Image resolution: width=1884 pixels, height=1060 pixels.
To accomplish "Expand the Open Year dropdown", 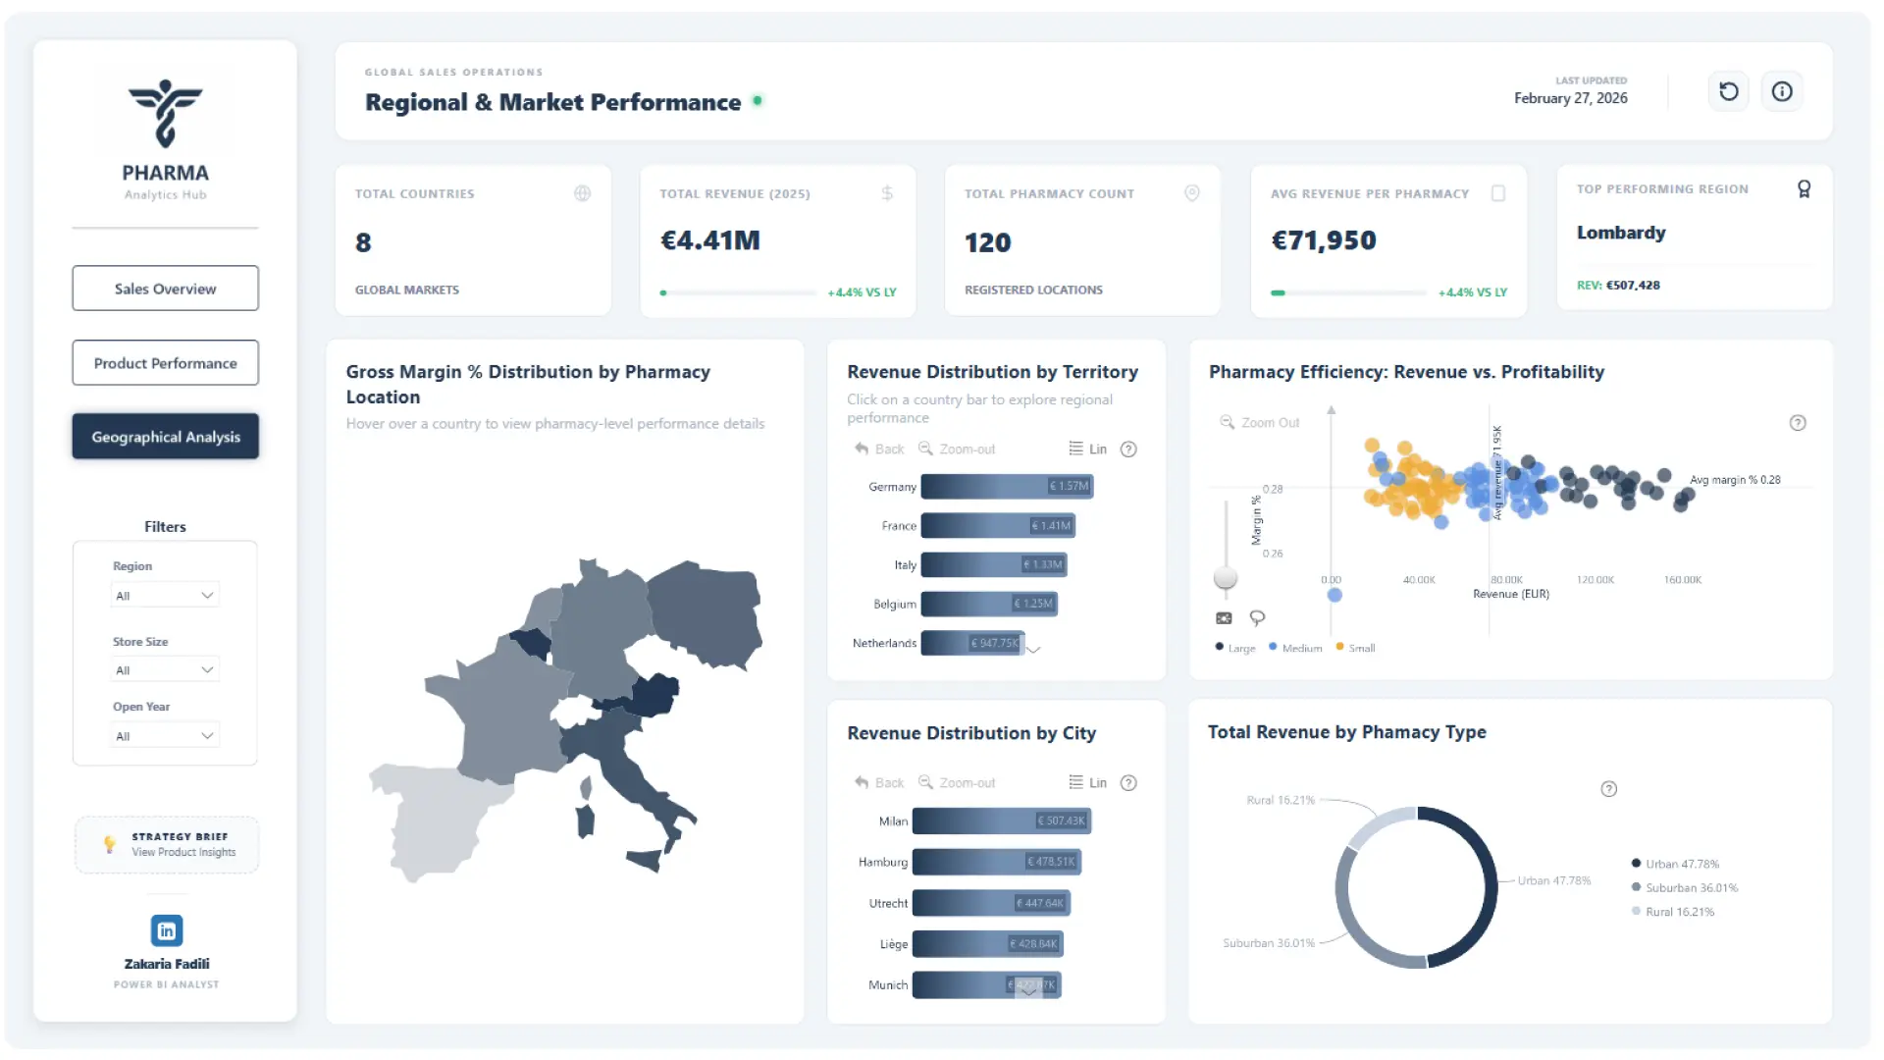I will tap(165, 736).
